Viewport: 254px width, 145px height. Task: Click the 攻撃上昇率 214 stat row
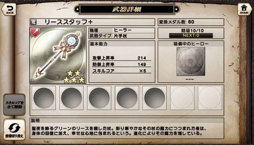click(x=121, y=58)
